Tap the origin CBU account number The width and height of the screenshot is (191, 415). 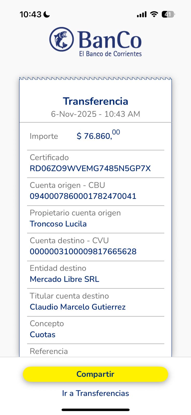[83, 196]
